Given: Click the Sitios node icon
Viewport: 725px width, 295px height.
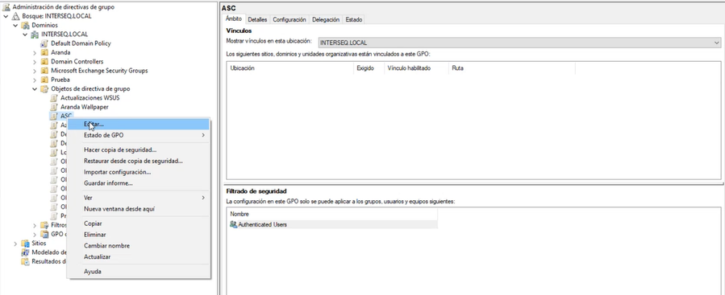Looking at the screenshot, I should pos(25,244).
